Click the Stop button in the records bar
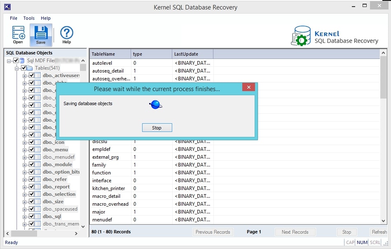Image resolution: width=391 pixels, height=249 pixels. (x=347, y=232)
